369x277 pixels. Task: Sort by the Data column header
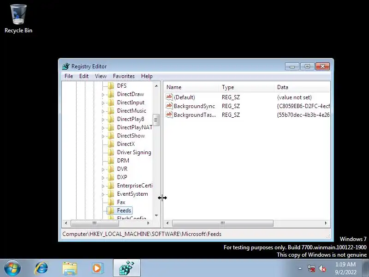[x=303, y=87]
